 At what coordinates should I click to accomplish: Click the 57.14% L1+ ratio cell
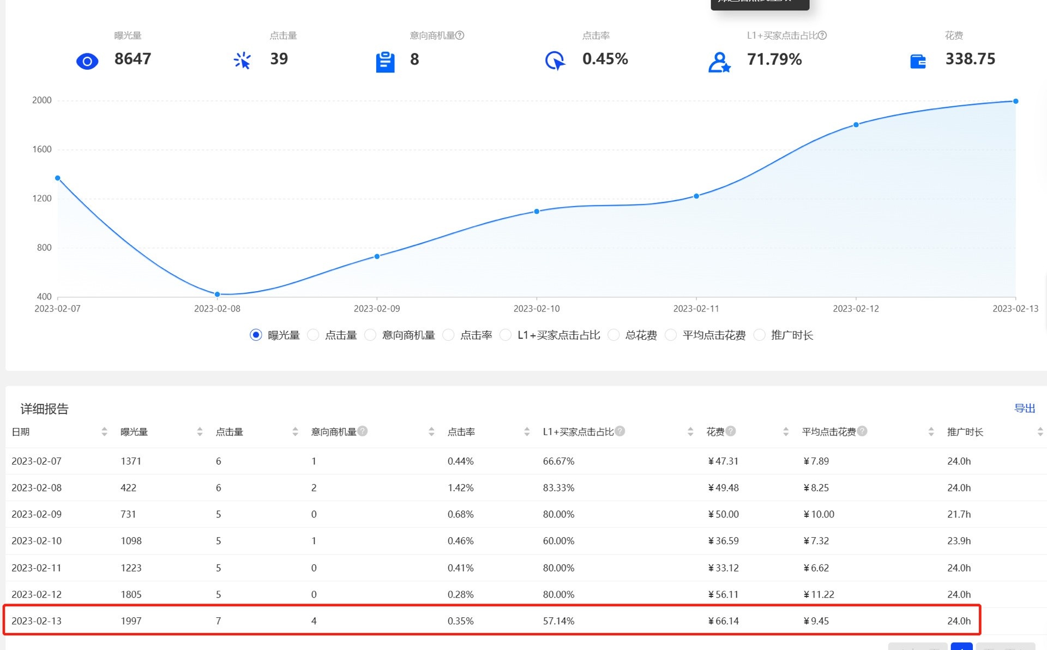click(558, 621)
